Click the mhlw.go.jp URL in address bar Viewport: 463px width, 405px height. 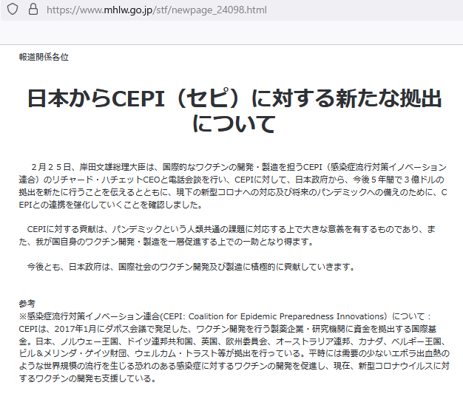pos(157,10)
